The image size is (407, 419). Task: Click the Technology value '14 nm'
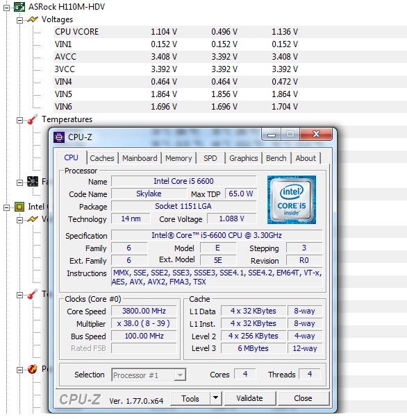tap(131, 219)
